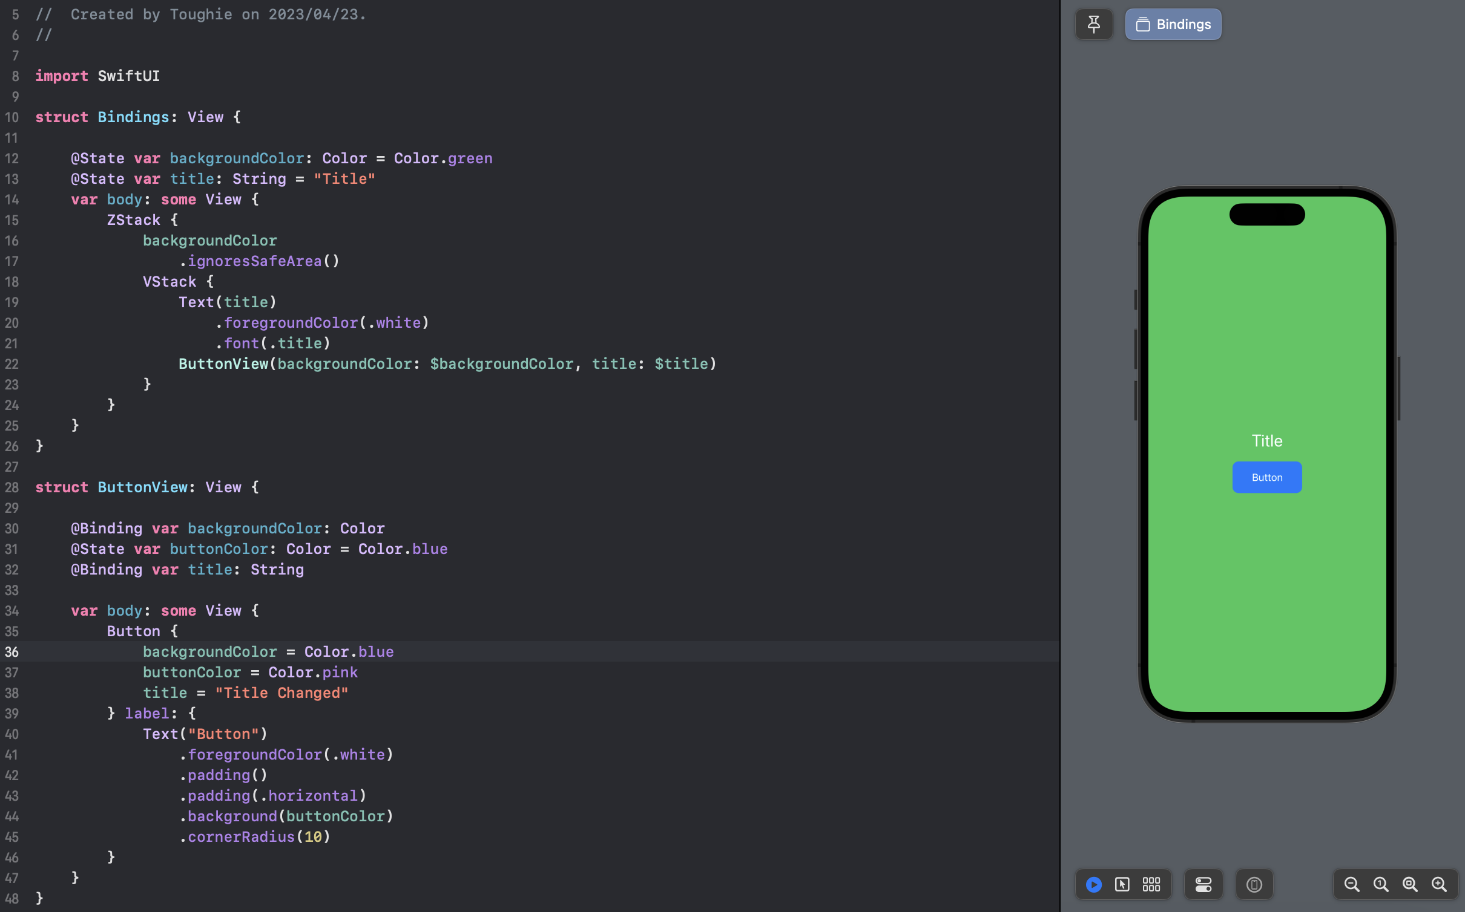Image resolution: width=1465 pixels, height=912 pixels.
Task: Place cursor on 'import SwiftUI' line
Action: pos(97,76)
